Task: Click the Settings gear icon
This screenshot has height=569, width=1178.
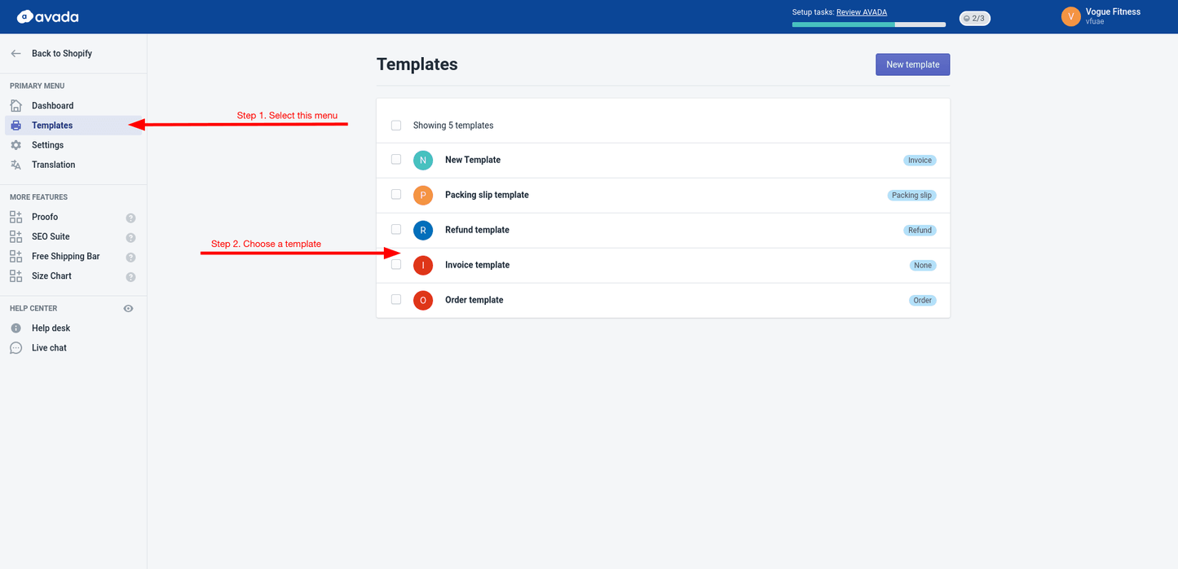Action: tap(15, 145)
